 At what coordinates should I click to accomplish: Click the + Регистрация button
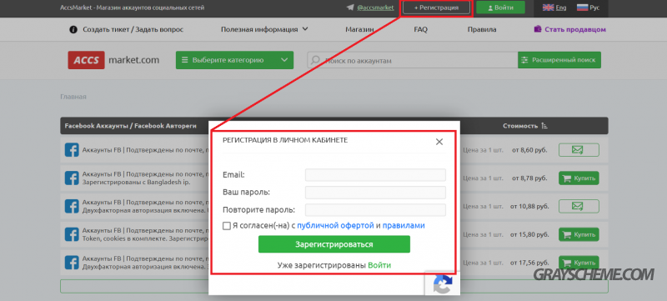click(x=436, y=8)
